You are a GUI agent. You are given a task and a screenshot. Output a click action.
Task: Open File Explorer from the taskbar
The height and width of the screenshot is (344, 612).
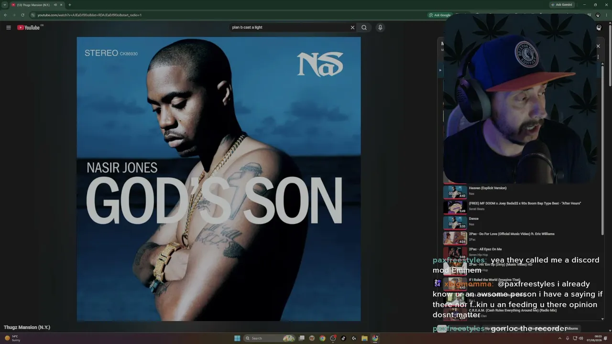pyautogui.click(x=364, y=338)
